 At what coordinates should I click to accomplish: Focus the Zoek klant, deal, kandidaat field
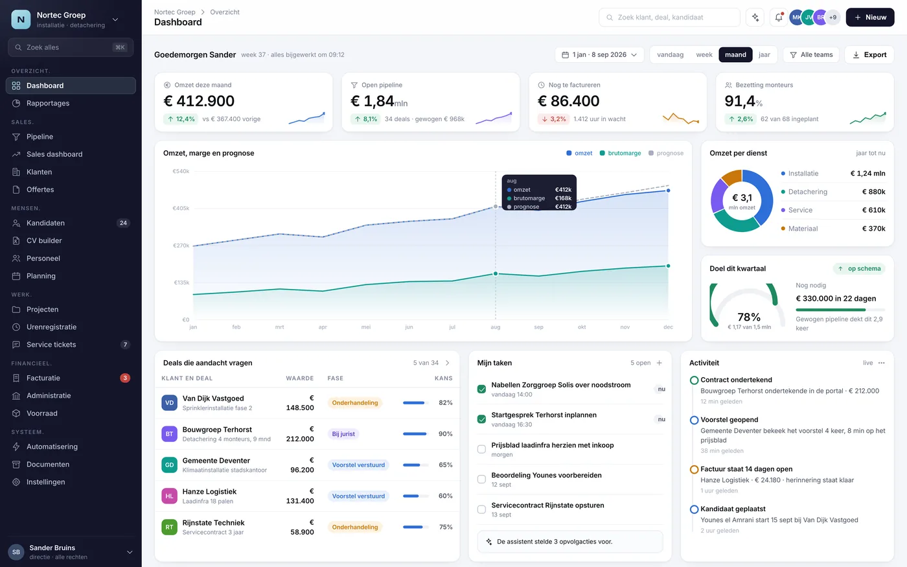(x=669, y=17)
